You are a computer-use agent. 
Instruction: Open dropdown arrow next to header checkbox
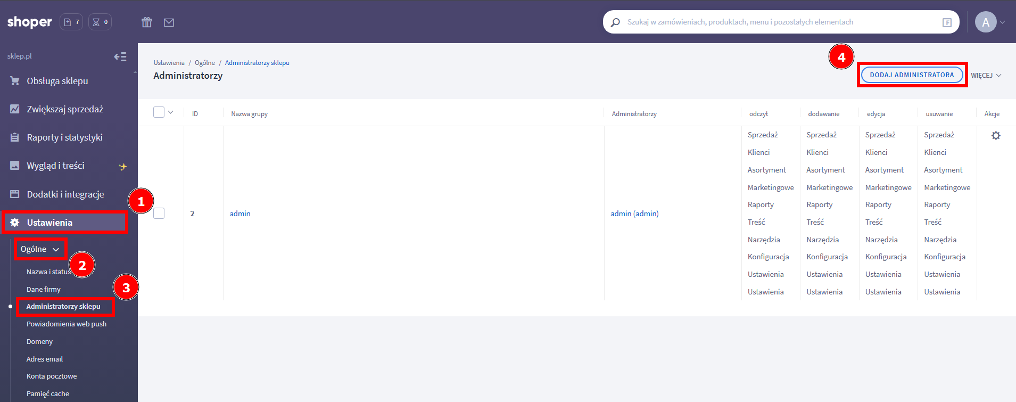pos(171,112)
